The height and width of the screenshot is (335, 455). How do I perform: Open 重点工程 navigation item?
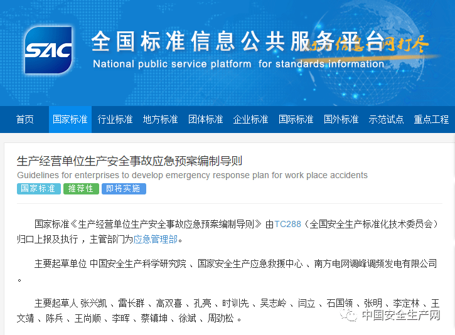[431, 119]
